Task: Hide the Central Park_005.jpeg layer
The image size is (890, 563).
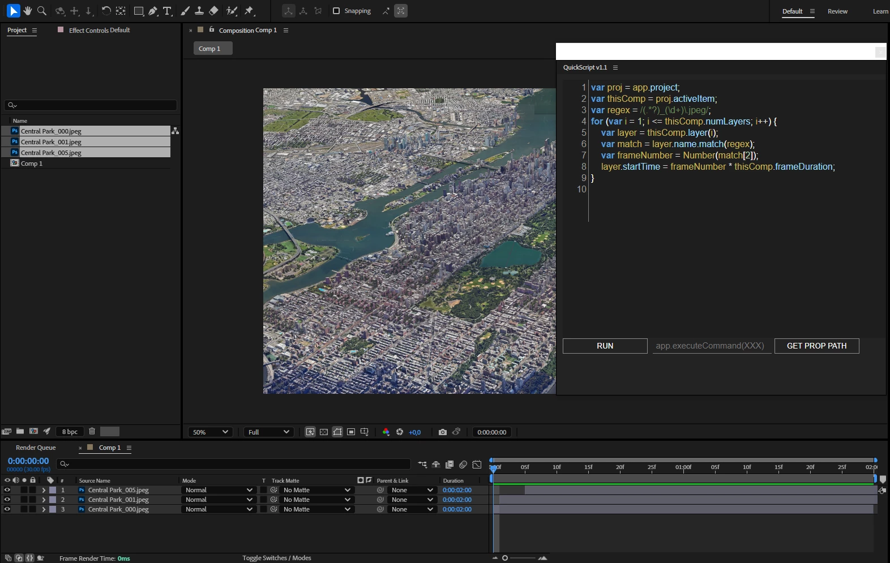Action: pos(7,490)
